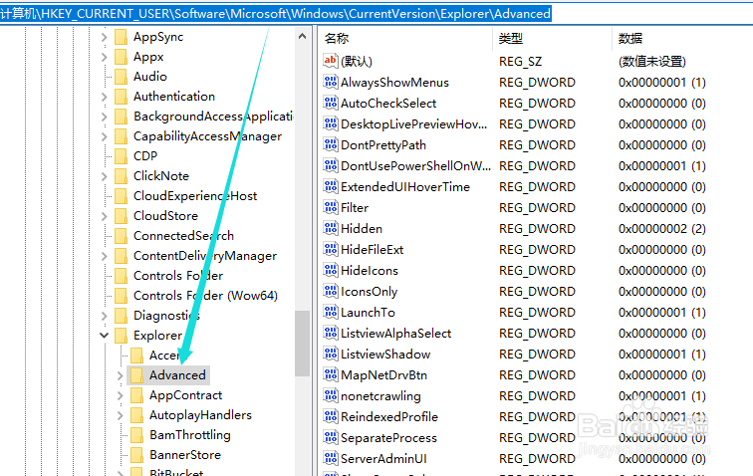This screenshot has height=476, width=753.
Task: Select the ConnectedSearch key
Action: 183,236
